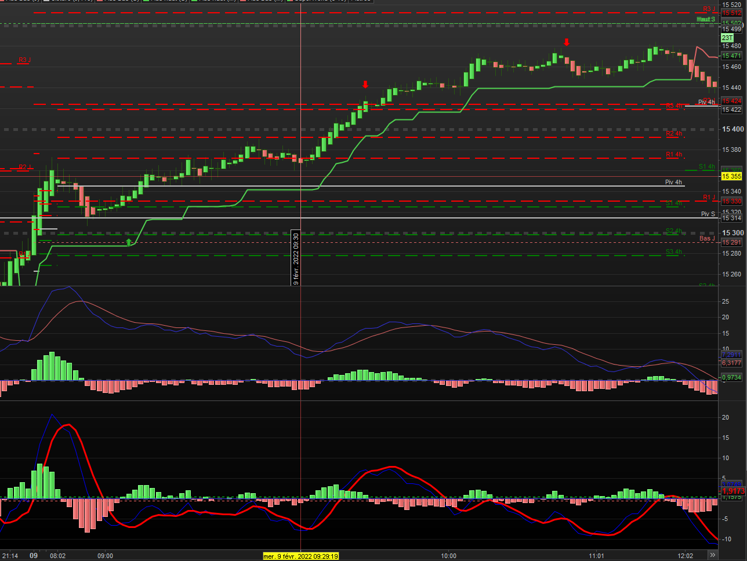Click the 15 499 price label

pyautogui.click(x=731, y=30)
